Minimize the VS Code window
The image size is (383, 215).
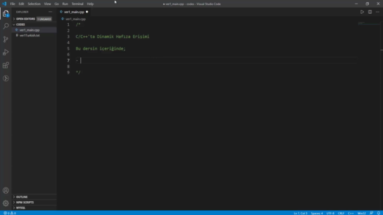357,4
